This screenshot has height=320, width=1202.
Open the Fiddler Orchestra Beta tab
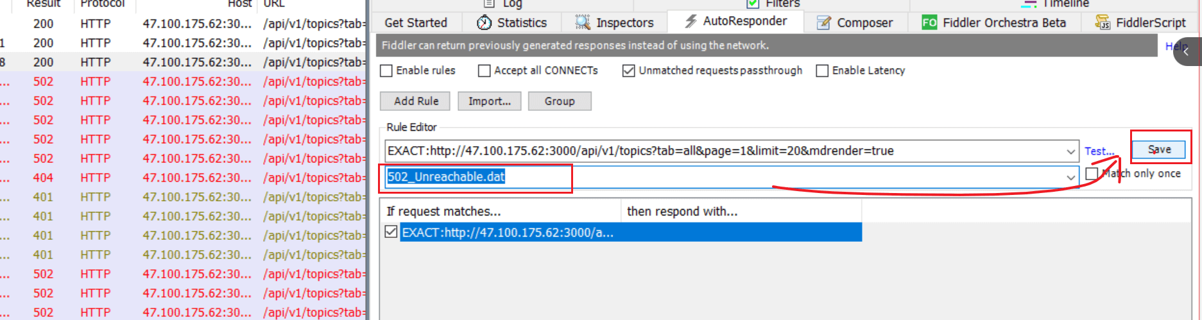pyautogui.click(x=994, y=22)
